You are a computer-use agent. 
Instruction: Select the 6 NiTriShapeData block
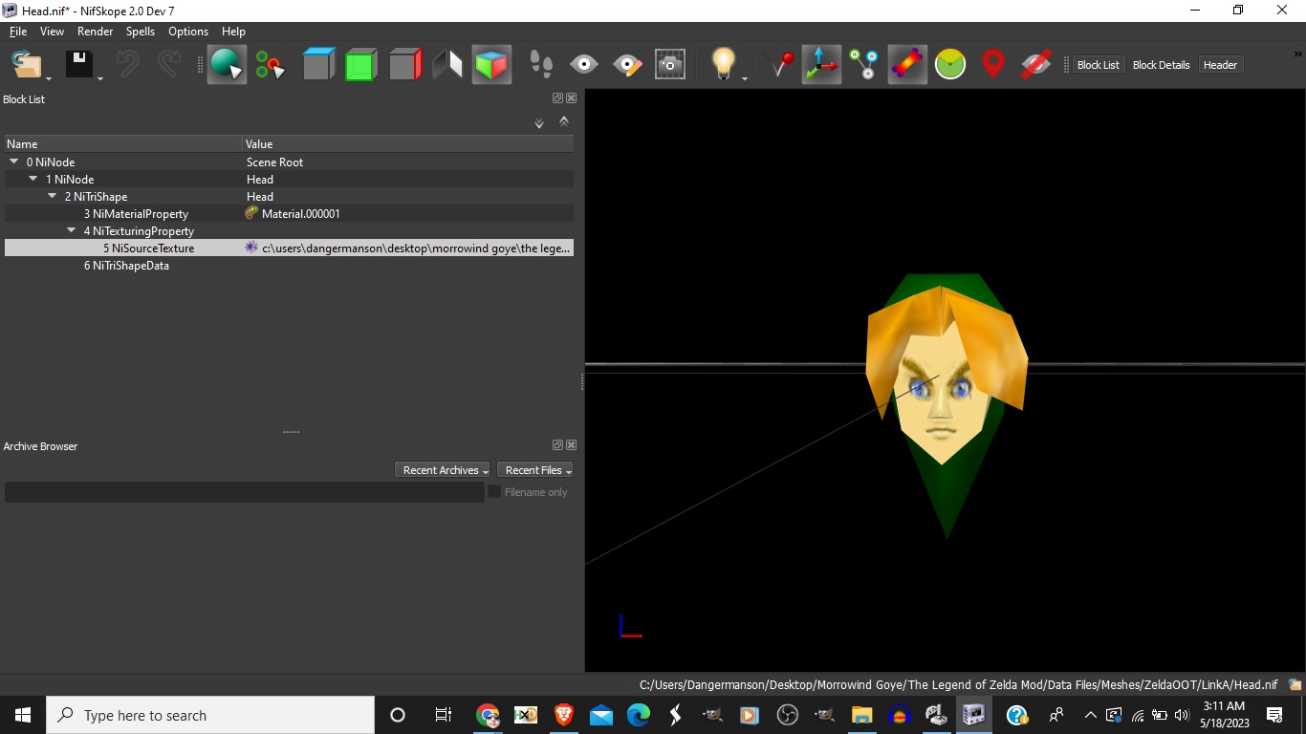click(126, 266)
